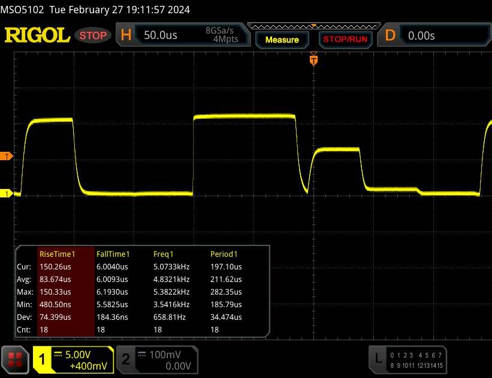Image resolution: width=492 pixels, height=378 pixels.
Task: Click Freq1 min value 3.5416kHz
Action: pos(171,304)
